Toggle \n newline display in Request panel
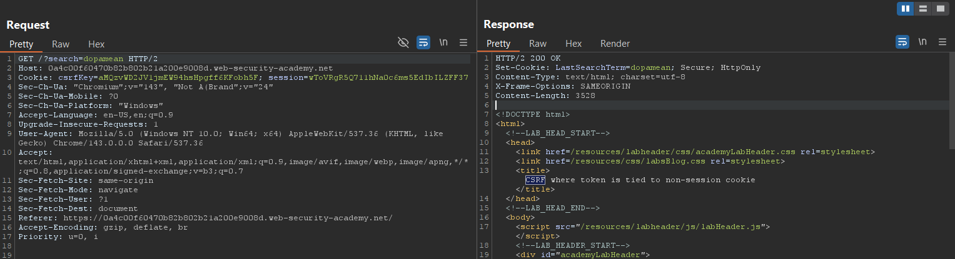Screen dimensions: 955x259 tap(443, 42)
